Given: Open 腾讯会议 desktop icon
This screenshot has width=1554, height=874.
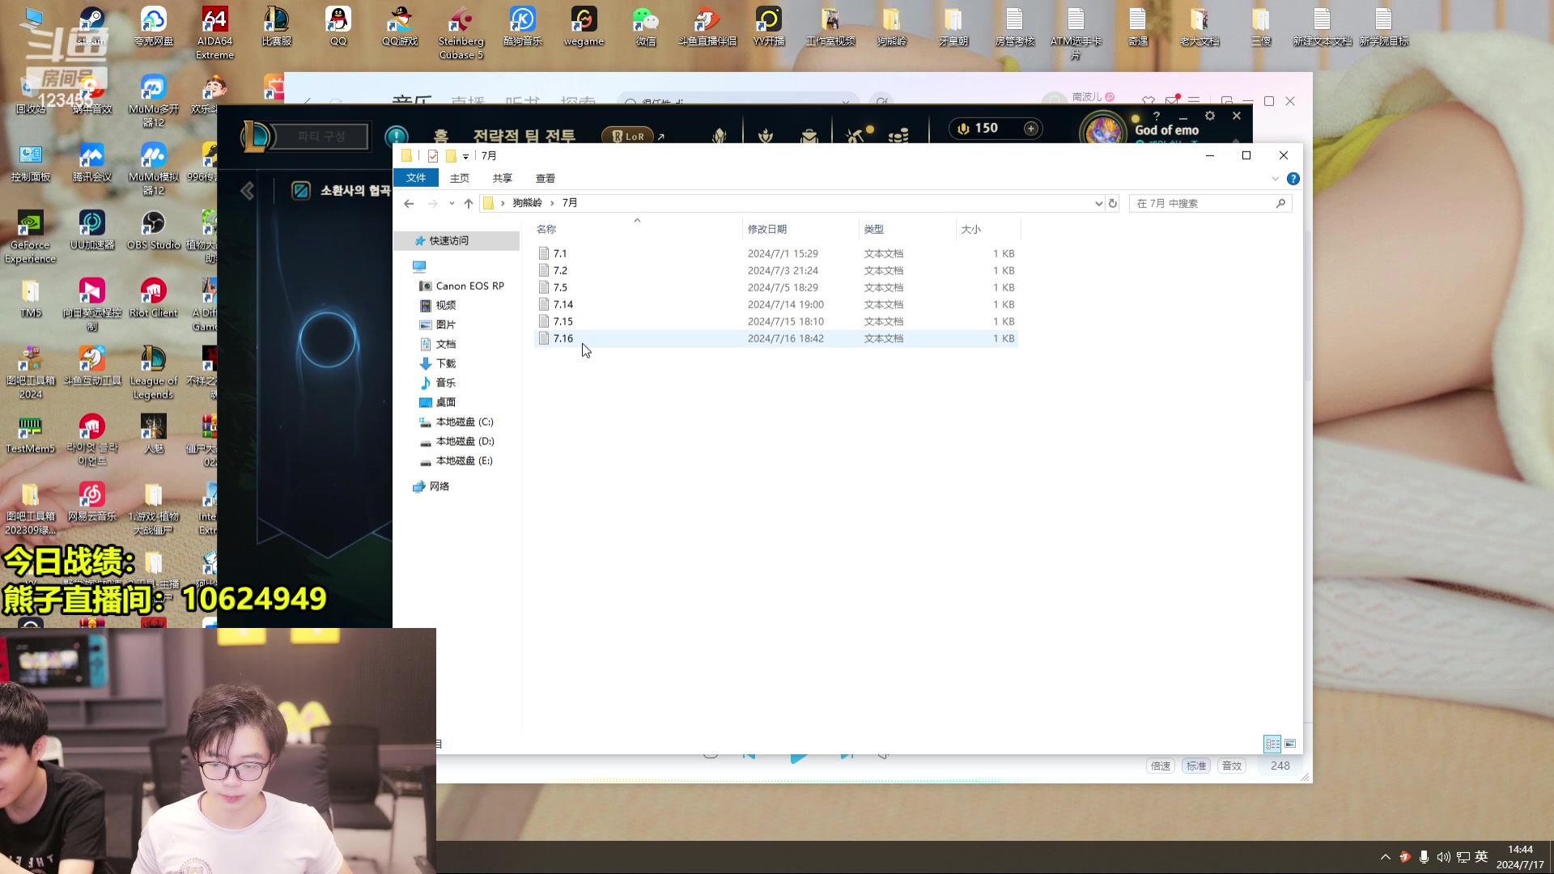Looking at the screenshot, I should pyautogui.click(x=91, y=162).
